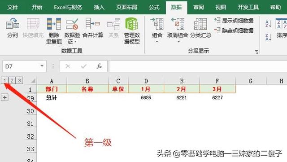Switch to the 插入 tab
This screenshot has width=287, height=162.
(x=99, y=7)
